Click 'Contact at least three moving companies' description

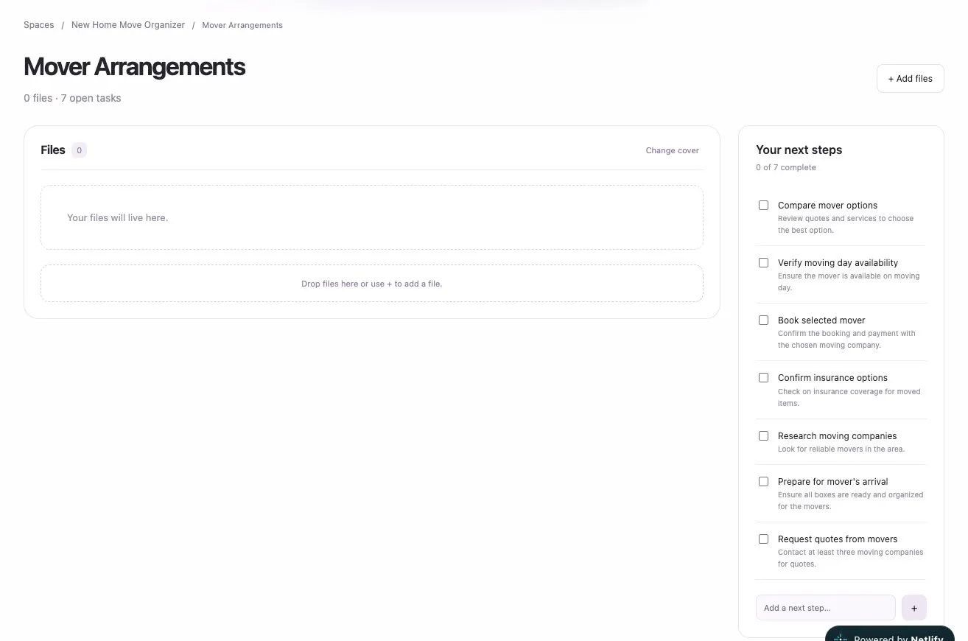coord(850,558)
